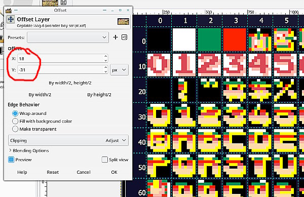The image size is (304, 197).
Task: Open the px unit dropdown
Action: [x=119, y=70]
